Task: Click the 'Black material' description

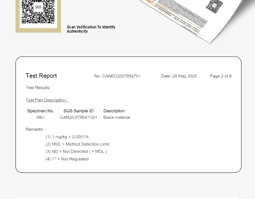Action: point(117,118)
